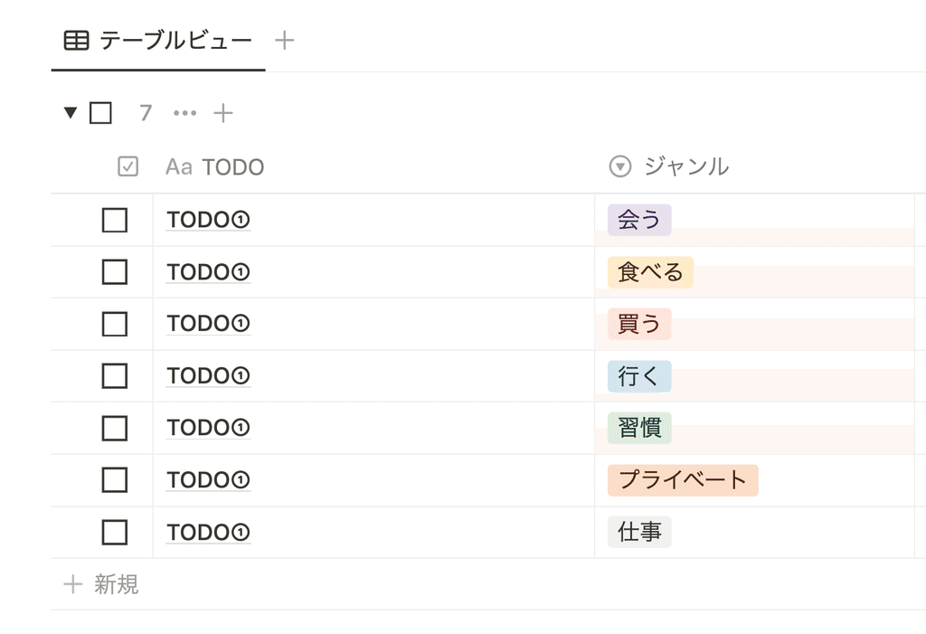Click the table view grid icon
This screenshot has width=926, height=634.
point(77,41)
